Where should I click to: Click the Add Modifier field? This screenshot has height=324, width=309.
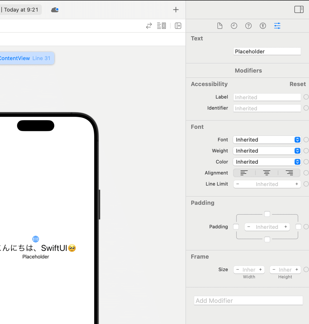coord(248,301)
